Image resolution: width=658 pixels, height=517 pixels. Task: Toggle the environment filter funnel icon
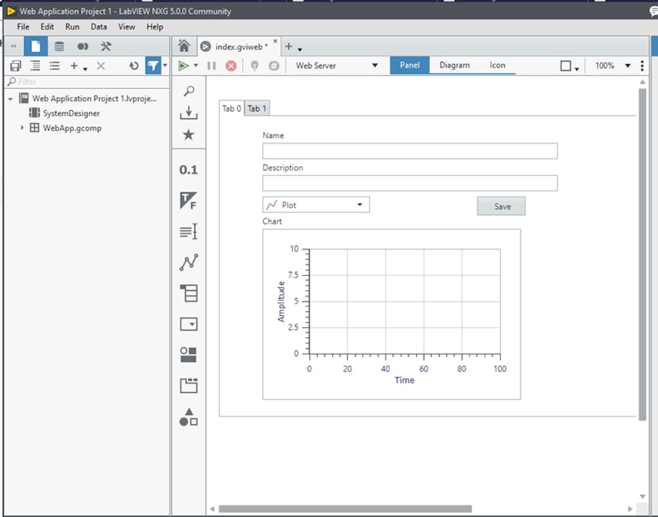(x=153, y=67)
